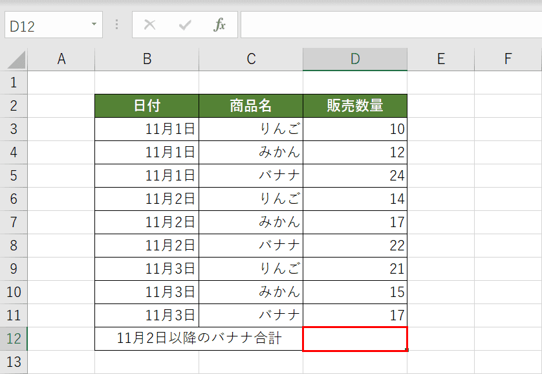Screen dimensions: 542x374
Task: Click the りんご cell in row 3
Action: [251, 129]
